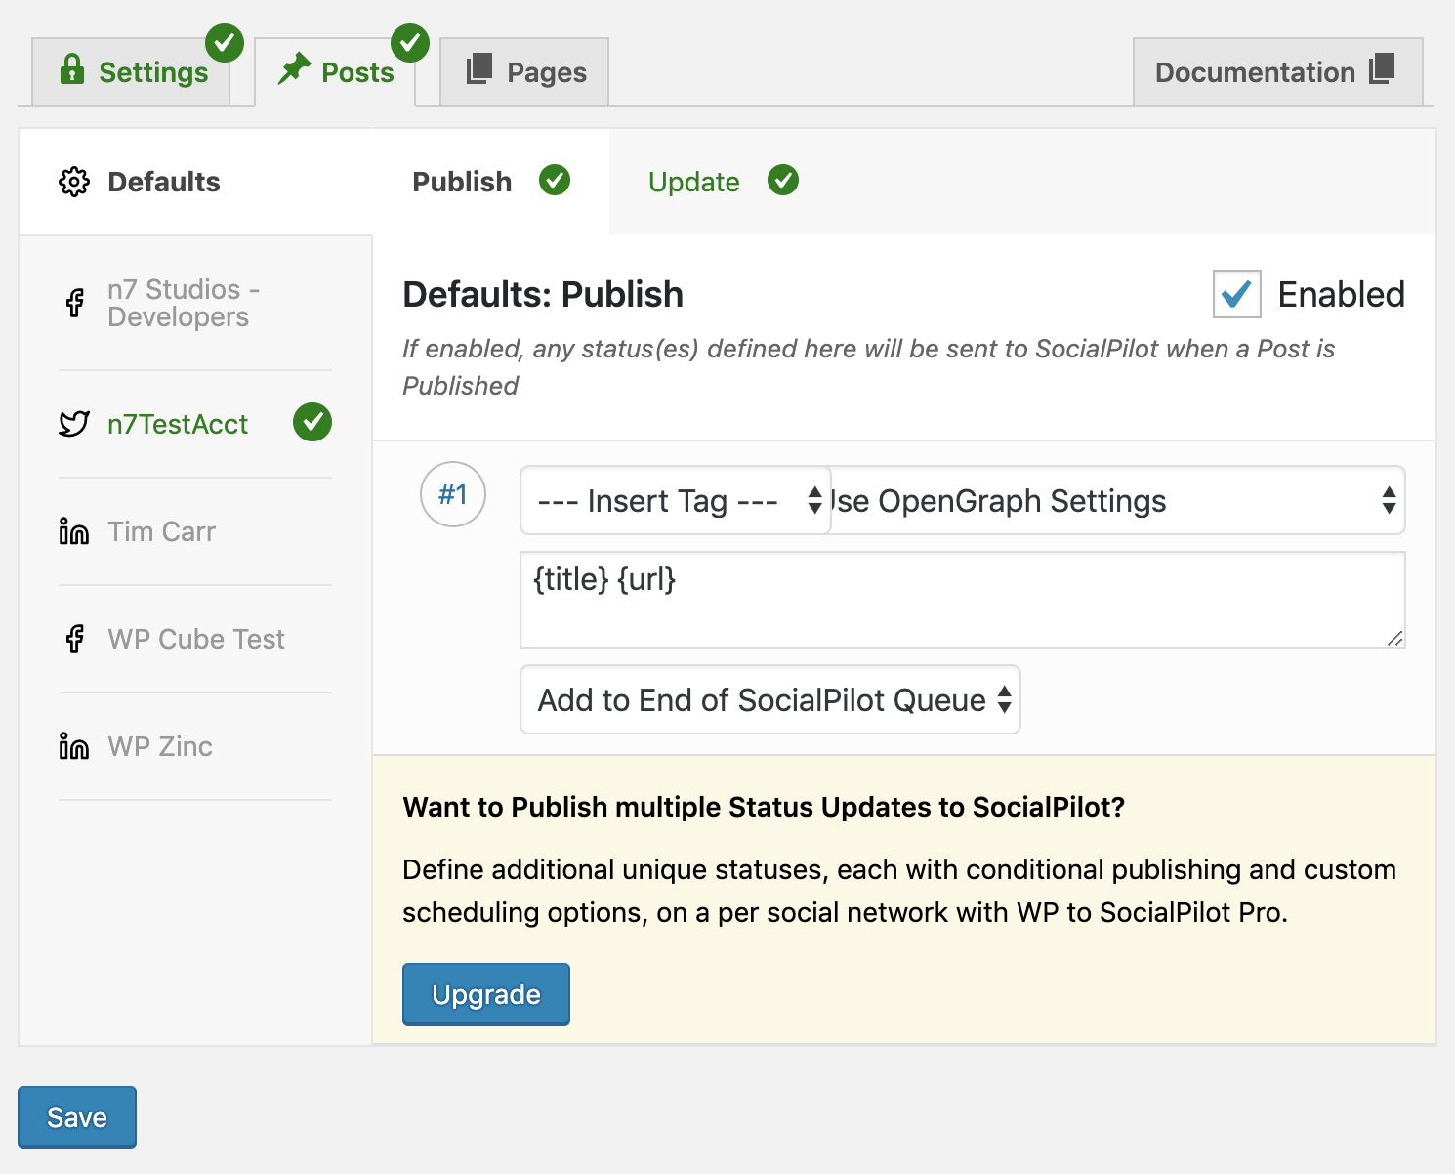Switch to the Settings tab
This screenshot has height=1174, width=1455.
point(131,71)
